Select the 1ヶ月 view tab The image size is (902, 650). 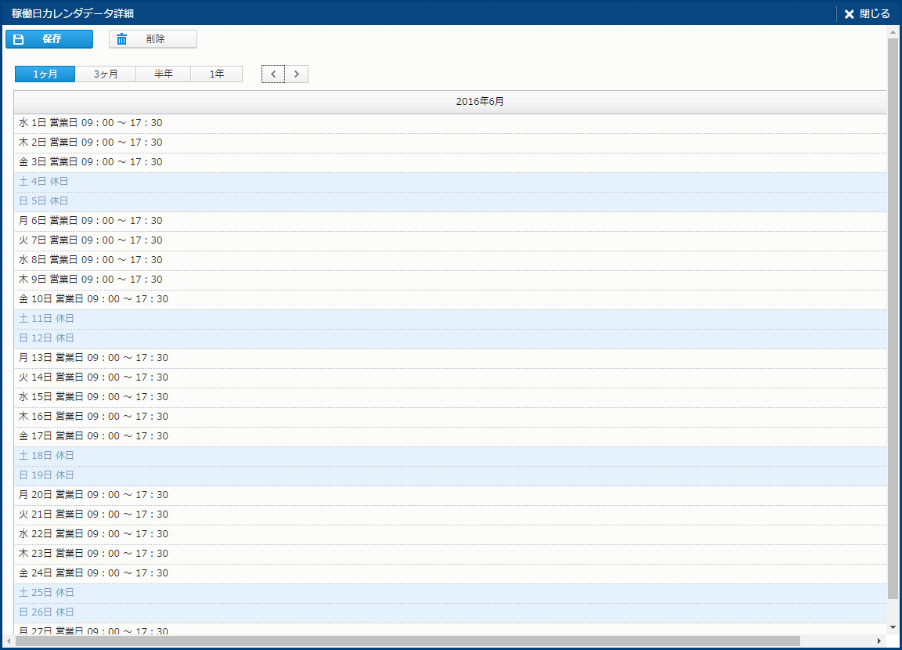(x=45, y=74)
